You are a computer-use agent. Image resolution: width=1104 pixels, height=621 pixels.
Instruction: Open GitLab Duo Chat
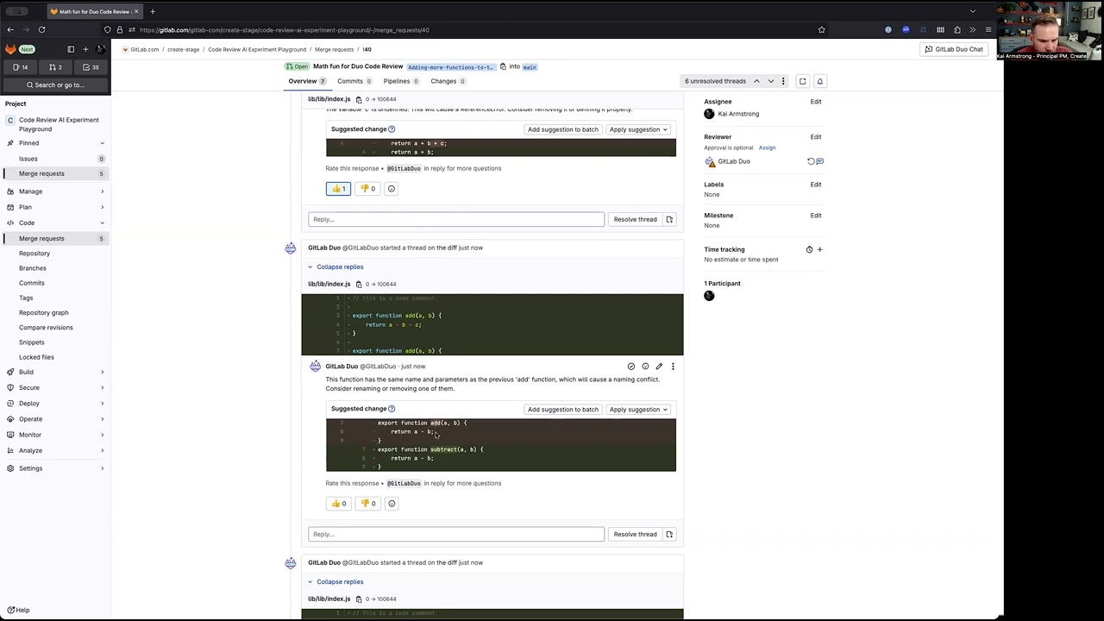click(953, 49)
